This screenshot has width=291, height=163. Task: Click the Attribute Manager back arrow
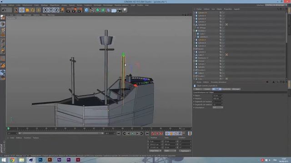point(267,82)
